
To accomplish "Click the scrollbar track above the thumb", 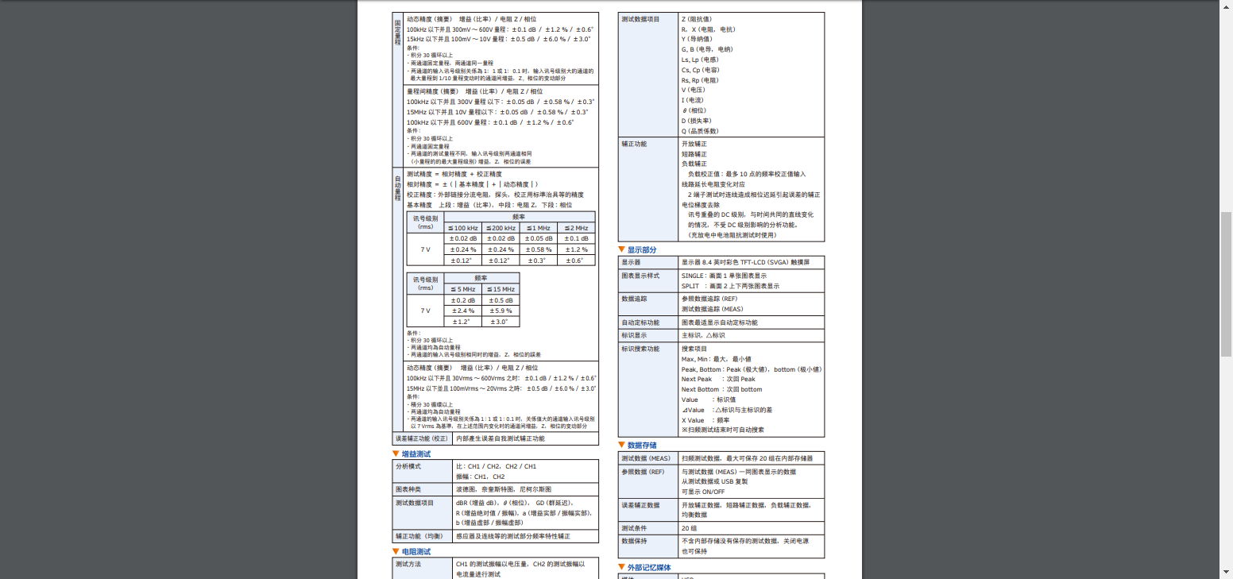I will (1226, 111).
